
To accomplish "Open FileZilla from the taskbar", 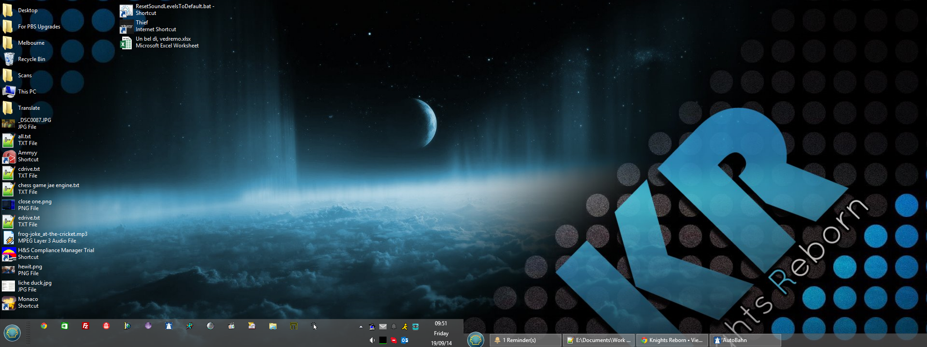I will [x=86, y=326].
